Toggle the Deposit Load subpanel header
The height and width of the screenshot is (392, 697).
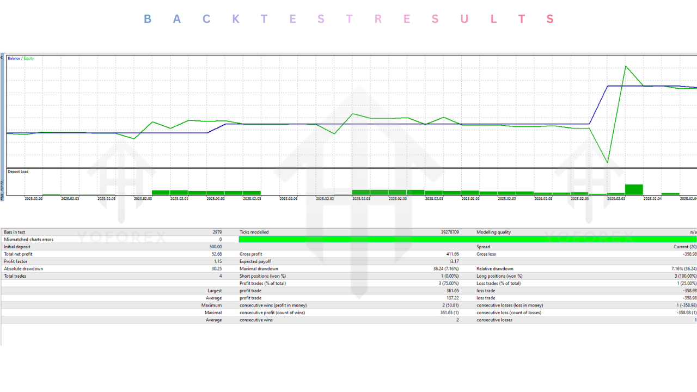pos(17,171)
